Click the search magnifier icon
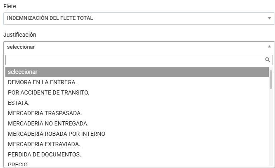 [x=268, y=60]
